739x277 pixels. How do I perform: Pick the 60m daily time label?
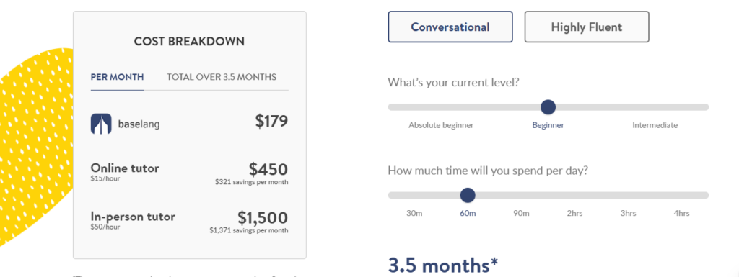(468, 213)
